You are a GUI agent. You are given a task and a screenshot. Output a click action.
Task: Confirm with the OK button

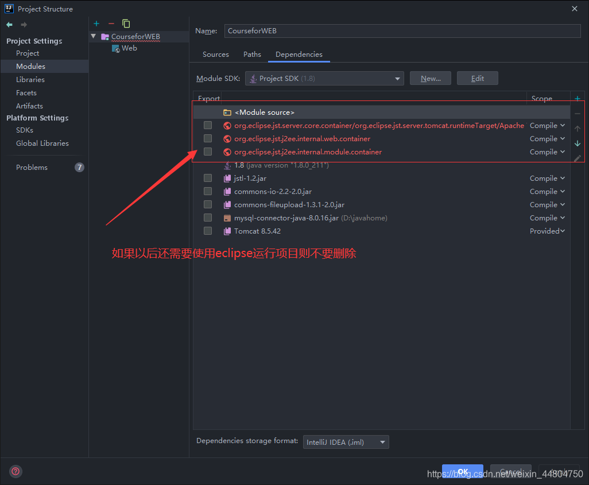pyautogui.click(x=463, y=471)
